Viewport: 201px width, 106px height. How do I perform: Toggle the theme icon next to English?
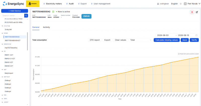181,4
